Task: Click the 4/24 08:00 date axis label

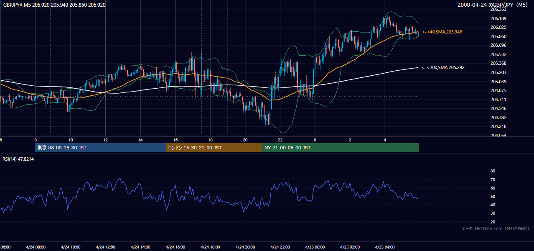Action: coord(36,247)
